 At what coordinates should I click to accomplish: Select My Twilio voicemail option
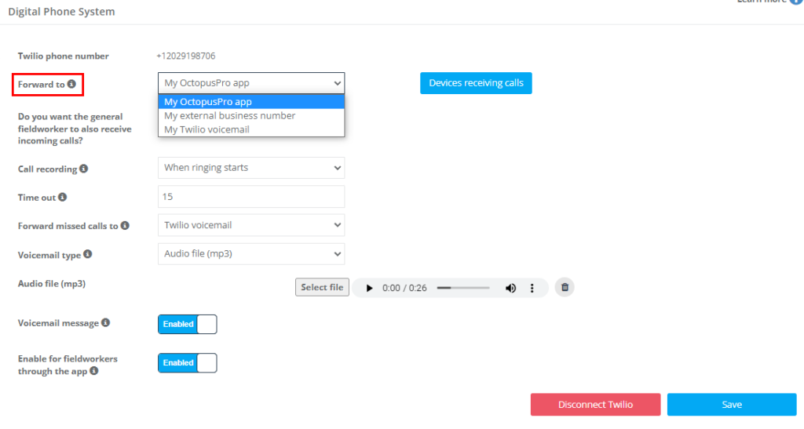pos(251,129)
